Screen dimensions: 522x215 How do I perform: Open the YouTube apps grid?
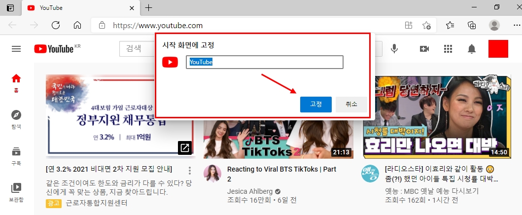448,49
